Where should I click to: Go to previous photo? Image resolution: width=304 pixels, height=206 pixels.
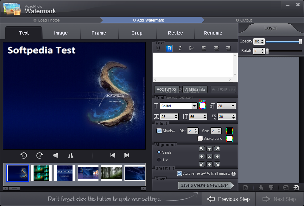113,155
